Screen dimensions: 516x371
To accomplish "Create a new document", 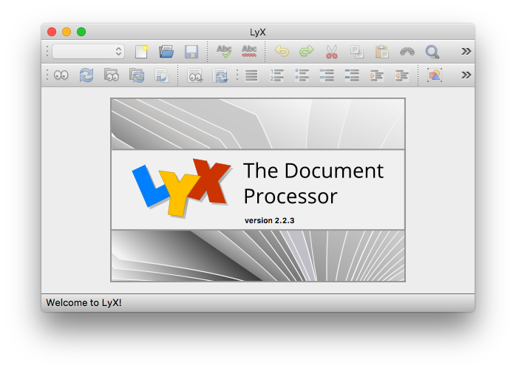I will coord(141,52).
